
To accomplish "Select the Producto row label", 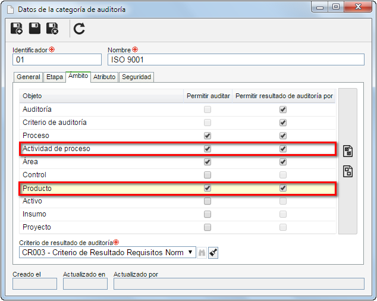I will tap(37, 188).
